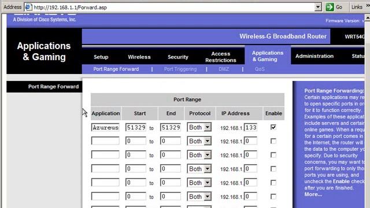Viewport: 370px width, 208px height.
Task: Click the Port Range table header
Action: pyautogui.click(x=187, y=99)
